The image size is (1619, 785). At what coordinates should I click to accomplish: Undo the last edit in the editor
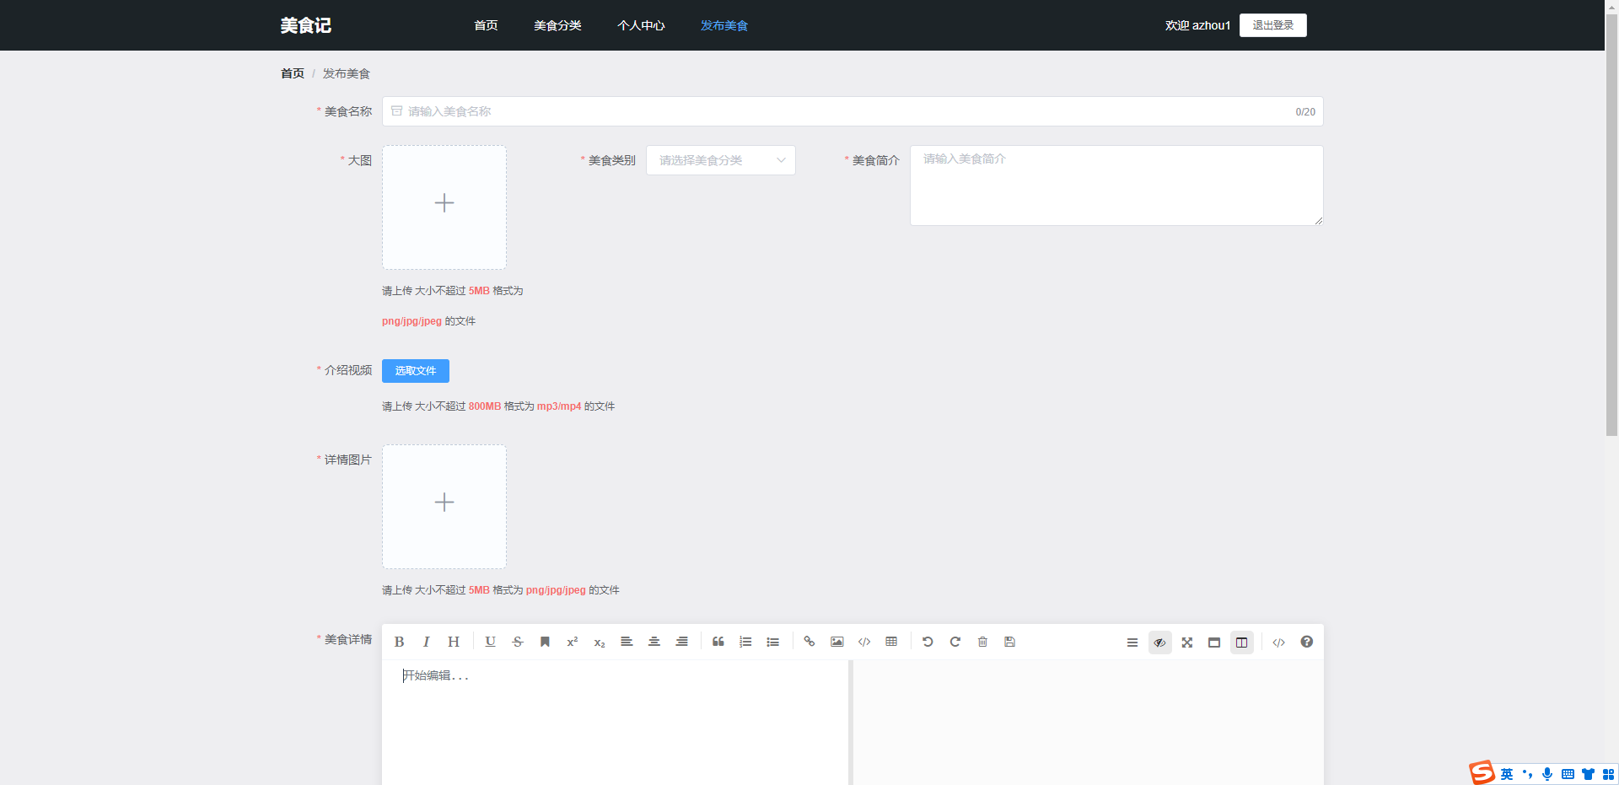[928, 642]
